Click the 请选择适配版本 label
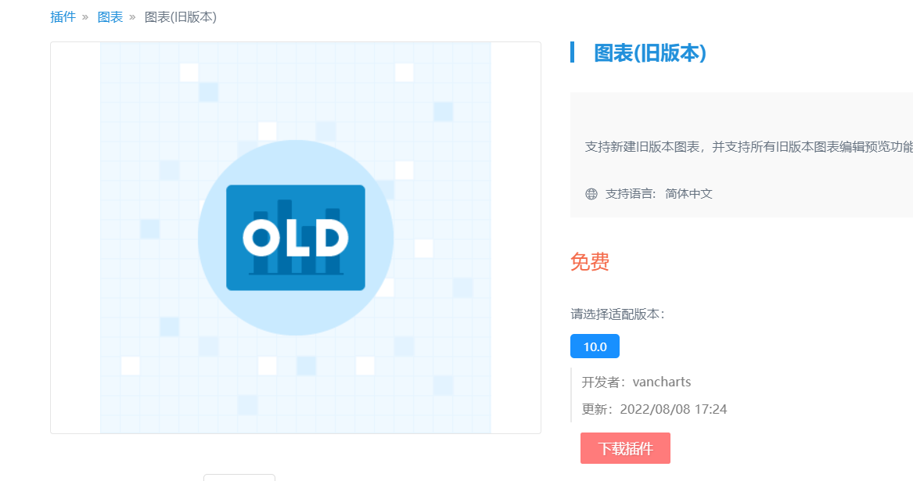This screenshot has width=913, height=481. 617,314
